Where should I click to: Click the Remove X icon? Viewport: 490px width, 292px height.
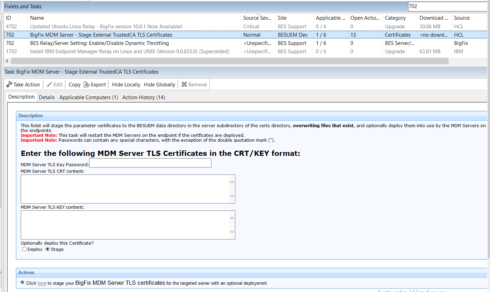(184, 84)
